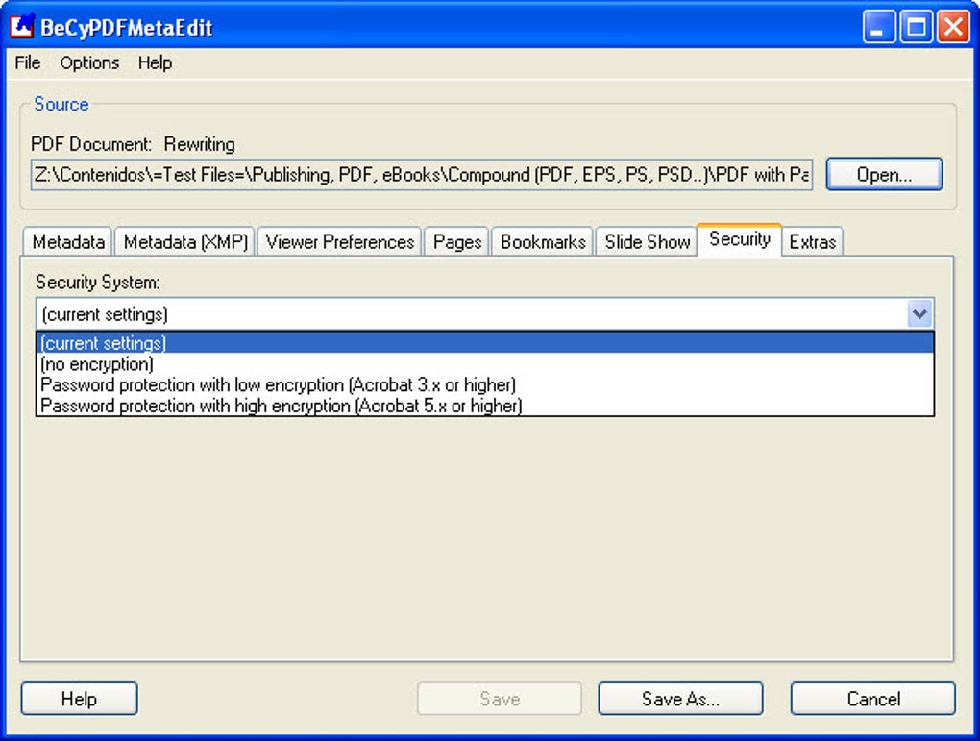This screenshot has width=980, height=741.
Task: Click the BeCyPDFMetaEdit app icon in title bar
Action: 22,26
